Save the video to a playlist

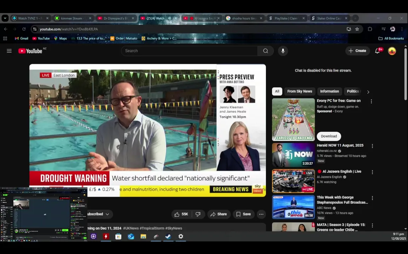244,214
